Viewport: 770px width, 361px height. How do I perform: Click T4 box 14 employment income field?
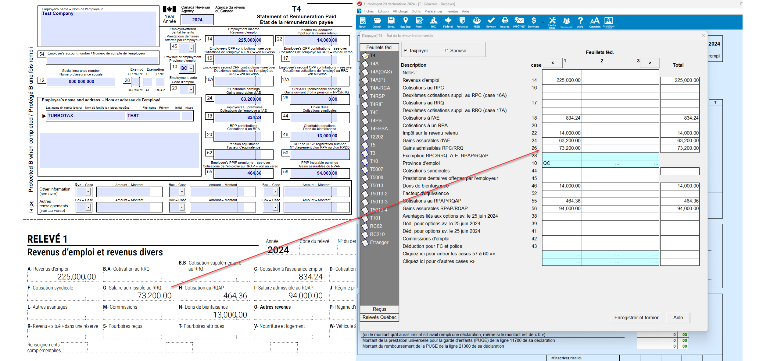pos(243,40)
